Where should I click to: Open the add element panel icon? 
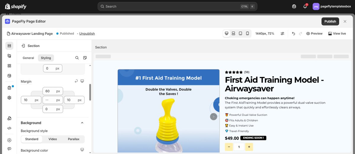pyautogui.click(x=9, y=56)
